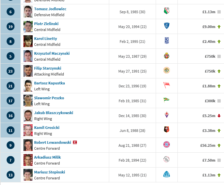
Task: Click the Ajax crest in Arkadiusz Milik's row
Action: [167, 160]
